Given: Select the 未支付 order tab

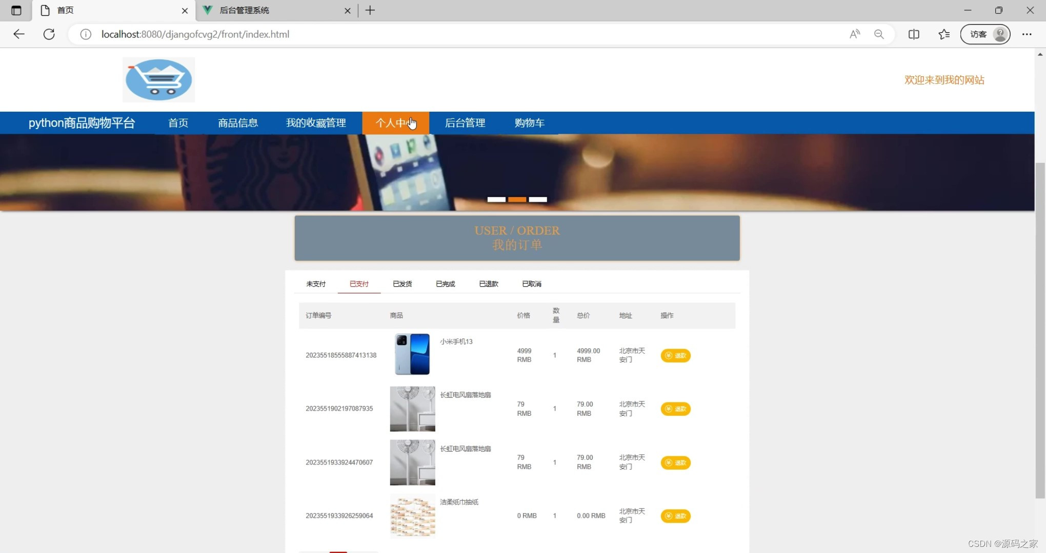Looking at the screenshot, I should (x=316, y=284).
